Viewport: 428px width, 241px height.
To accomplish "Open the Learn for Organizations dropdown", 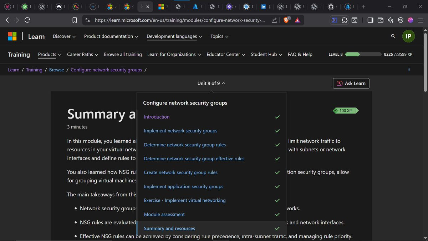I will [174, 54].
